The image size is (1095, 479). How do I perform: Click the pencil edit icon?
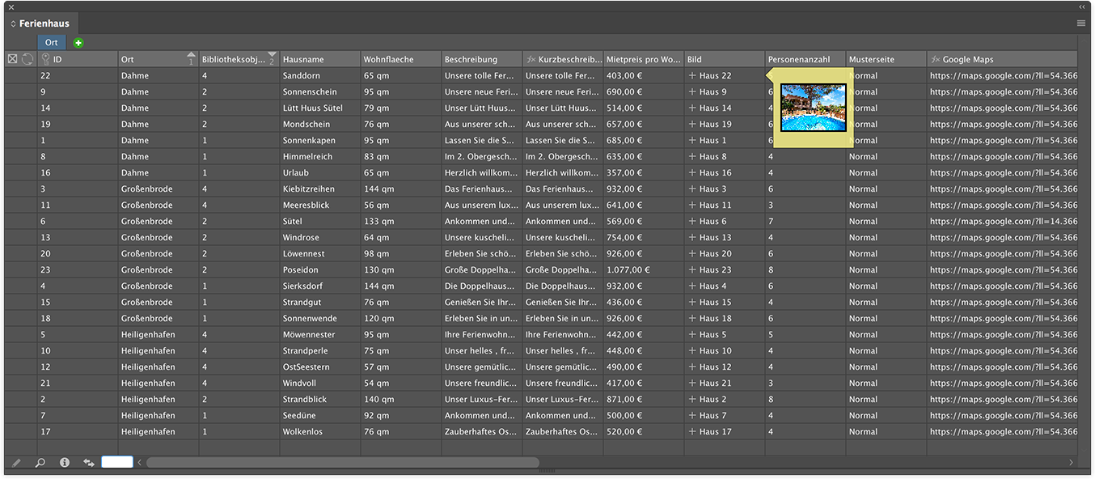(16, 463)
